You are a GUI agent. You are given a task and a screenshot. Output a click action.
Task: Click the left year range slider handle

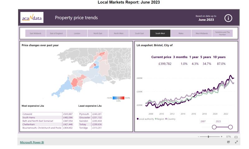[214, 127]
